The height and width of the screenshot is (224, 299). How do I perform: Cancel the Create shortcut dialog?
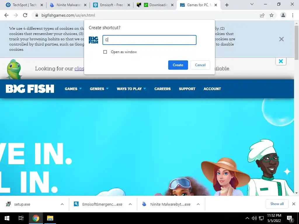(x=200, y=65)
